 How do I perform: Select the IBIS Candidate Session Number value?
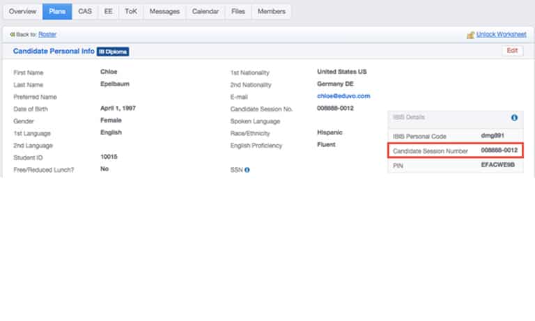coord(499,150)
